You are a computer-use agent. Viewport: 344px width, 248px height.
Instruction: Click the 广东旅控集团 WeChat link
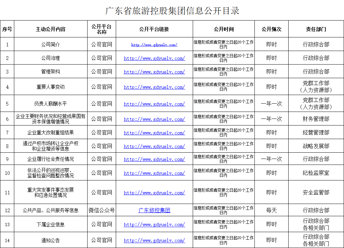click(154, 211)
